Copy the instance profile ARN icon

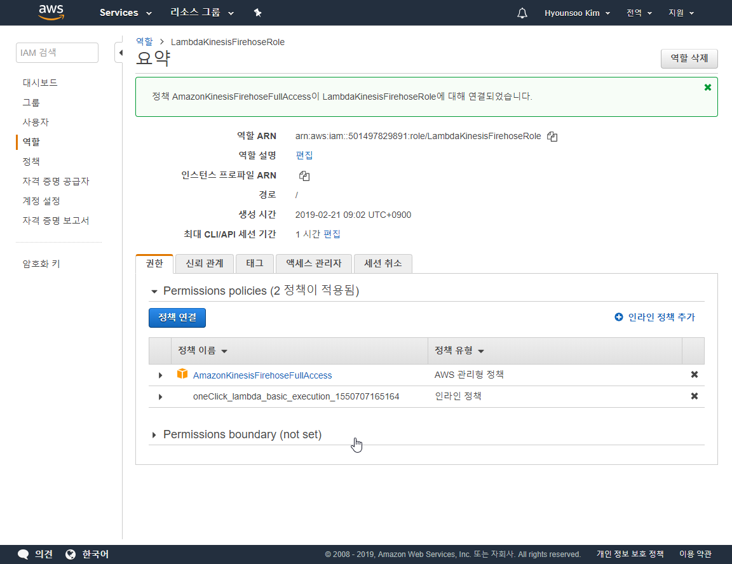[304, 176]
